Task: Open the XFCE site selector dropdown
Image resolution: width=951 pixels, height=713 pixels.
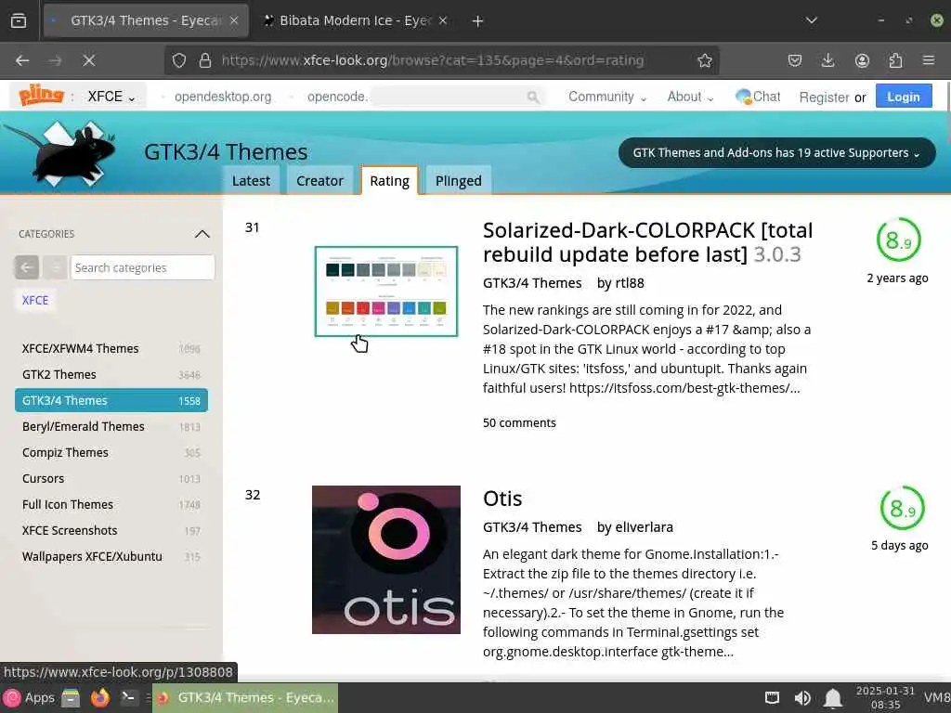Action: coord(111,97)
